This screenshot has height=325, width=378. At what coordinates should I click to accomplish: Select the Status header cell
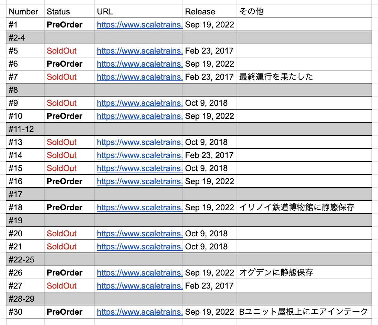click(58, 12)
